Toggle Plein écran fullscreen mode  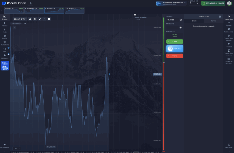229,146
